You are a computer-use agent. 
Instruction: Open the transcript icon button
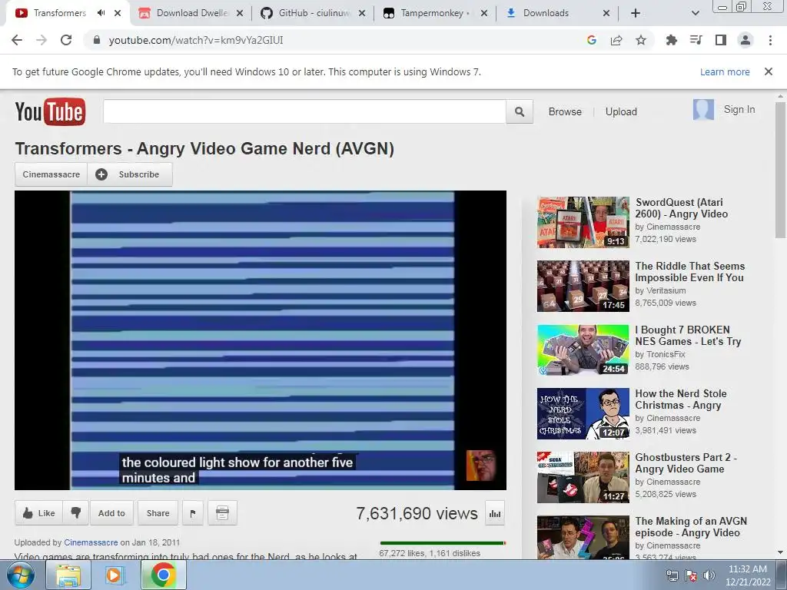222,512
